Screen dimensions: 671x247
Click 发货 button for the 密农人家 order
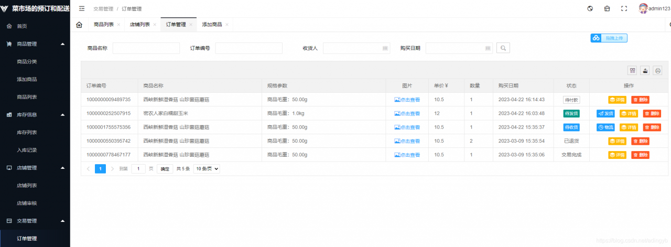(x=605, y=113)
